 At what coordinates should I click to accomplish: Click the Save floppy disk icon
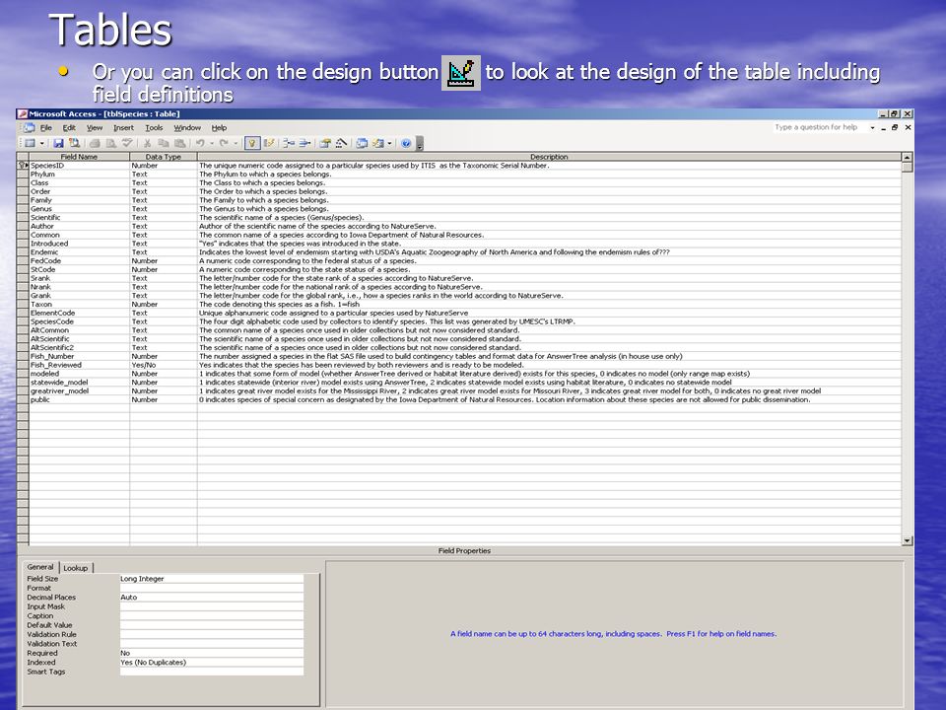pyautogui.click(x=58, y=143)
